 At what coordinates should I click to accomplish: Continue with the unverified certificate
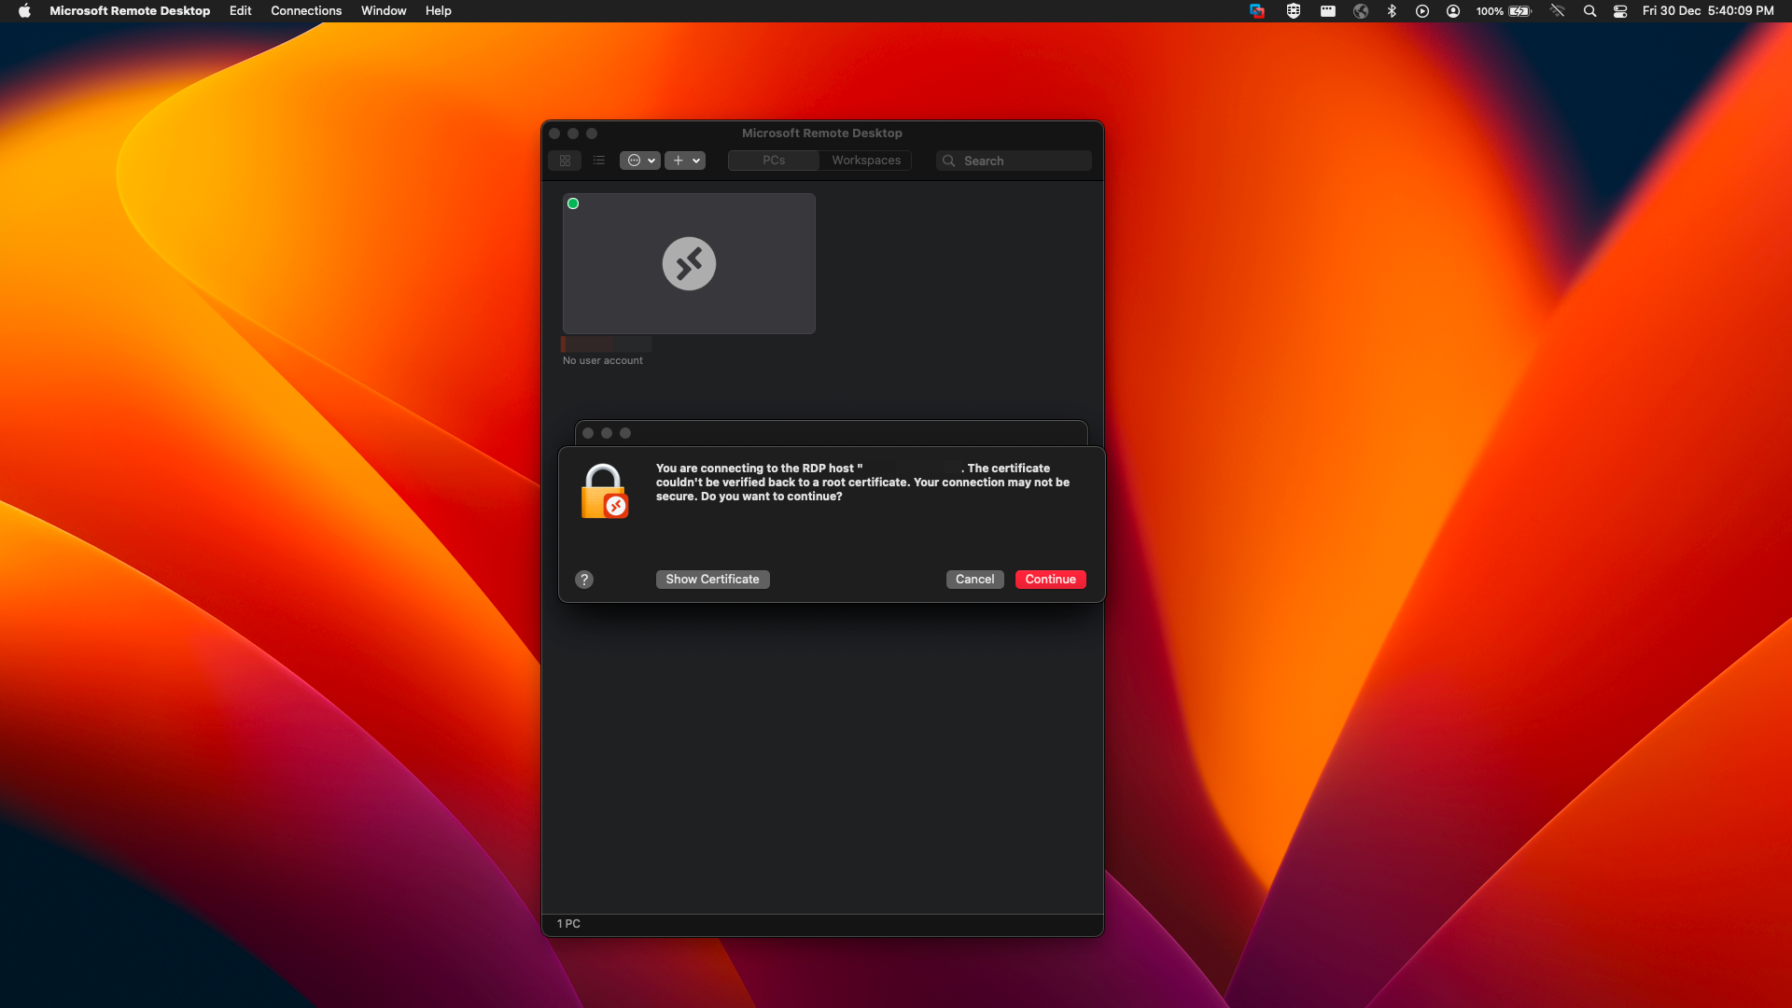tap(1051, 580)
